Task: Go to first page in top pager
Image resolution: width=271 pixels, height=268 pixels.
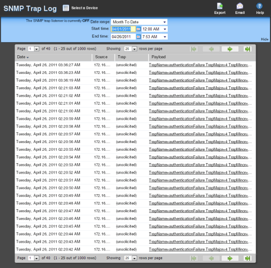Action: click(x=194, y=49)
